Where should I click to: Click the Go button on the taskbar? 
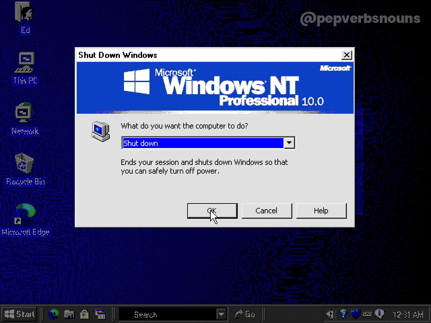point(245,314)
